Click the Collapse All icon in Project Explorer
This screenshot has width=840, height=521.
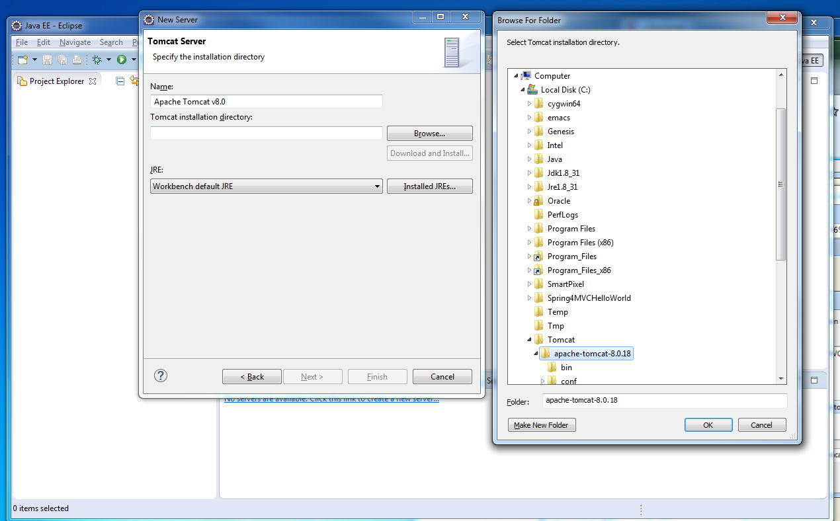120,81
